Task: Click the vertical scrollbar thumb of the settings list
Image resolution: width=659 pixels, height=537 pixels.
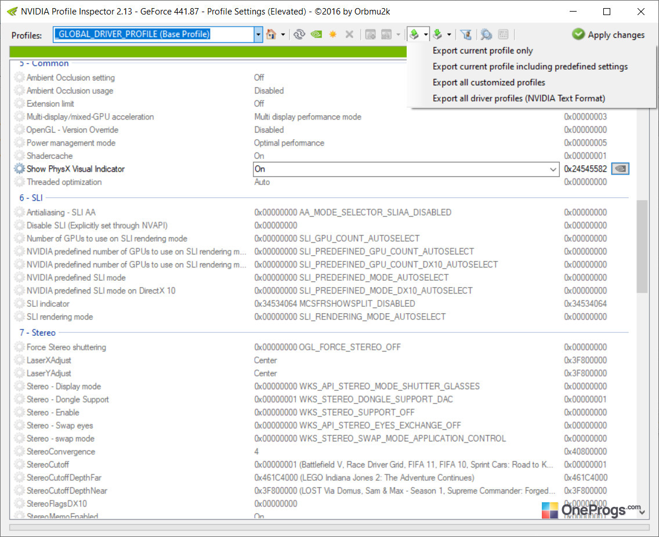Action: click(x=642, y=246)
